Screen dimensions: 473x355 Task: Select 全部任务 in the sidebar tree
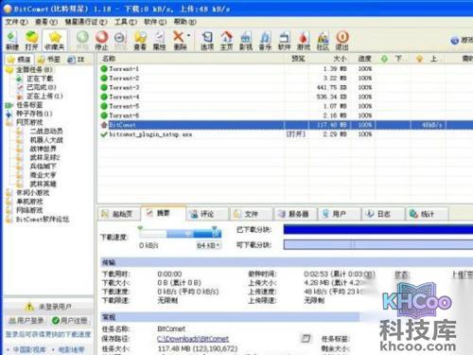tap(34, 69)
